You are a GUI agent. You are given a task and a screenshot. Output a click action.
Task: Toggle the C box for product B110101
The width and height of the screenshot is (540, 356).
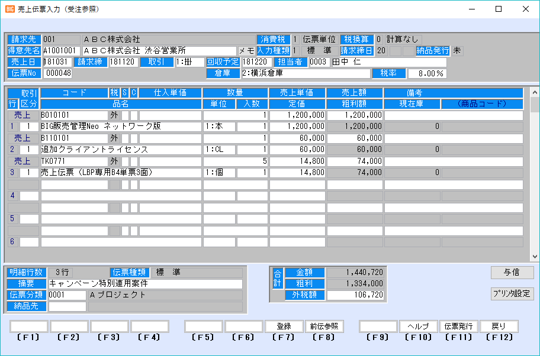click(134, 138)
